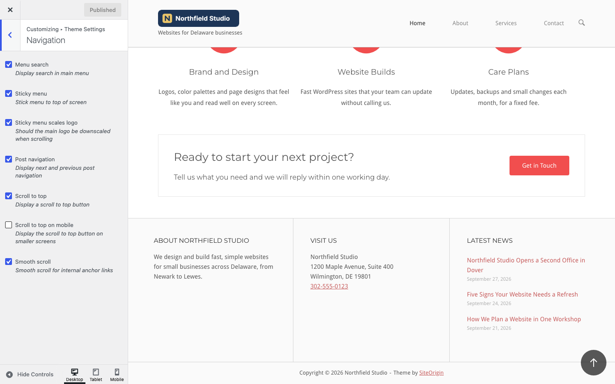615x384 pixels.
Task: Open the Home menu item
Action: coord(417,23)
